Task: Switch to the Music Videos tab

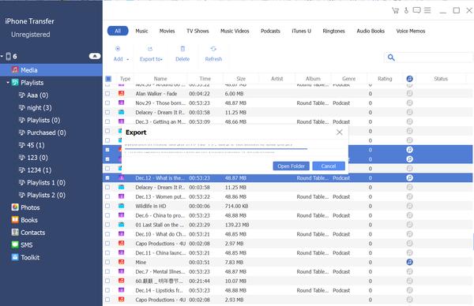Action: 235,31
